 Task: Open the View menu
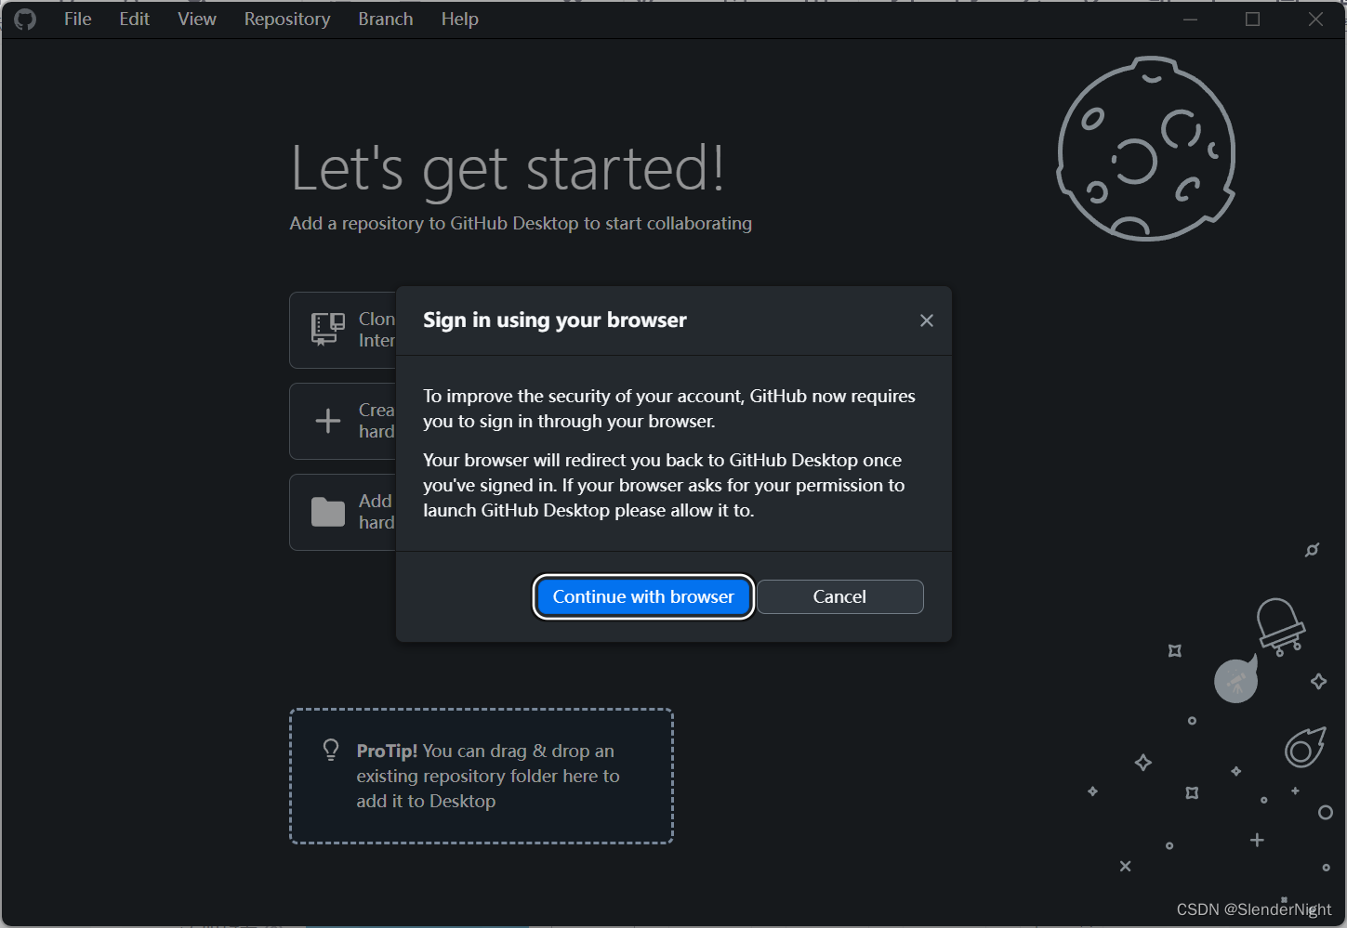click(x=197, y=19)
